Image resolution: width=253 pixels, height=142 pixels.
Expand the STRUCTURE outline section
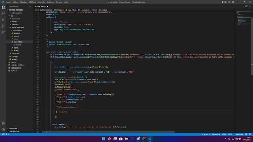(x=19, y=129)
